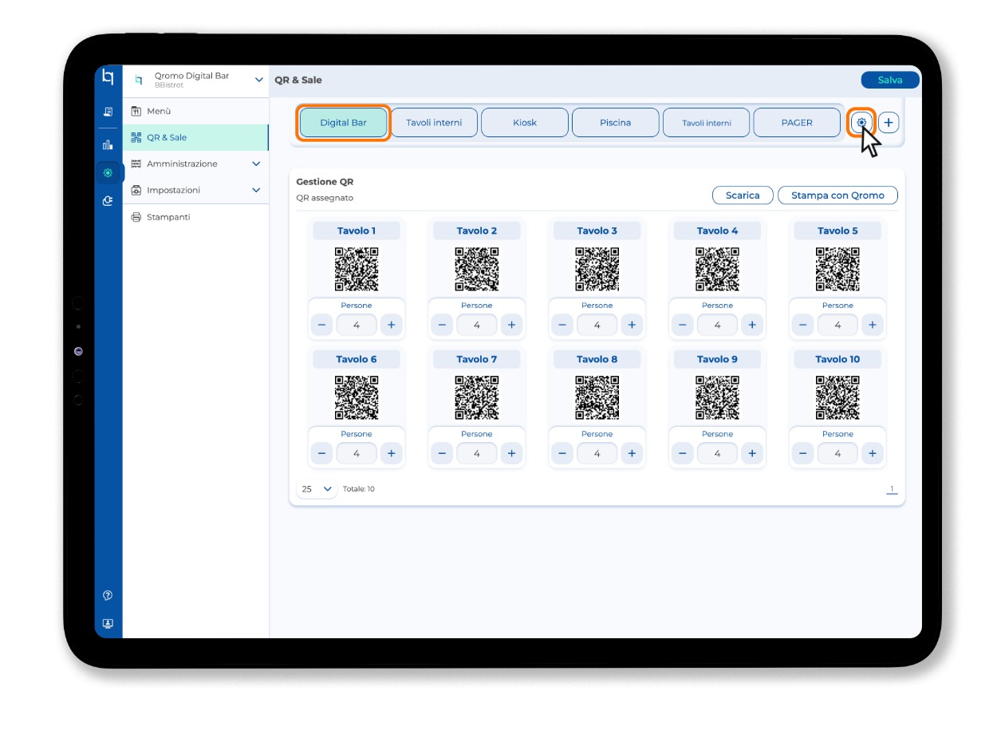The height and width of the screenshot is (734, 997).
Task: Increase persons for Tavolo 8
Action: point(632,453)
